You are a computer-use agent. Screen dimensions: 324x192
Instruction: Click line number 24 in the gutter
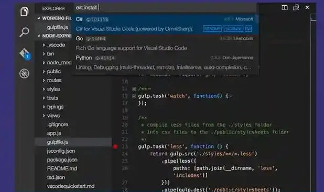[x=125, y=154]
